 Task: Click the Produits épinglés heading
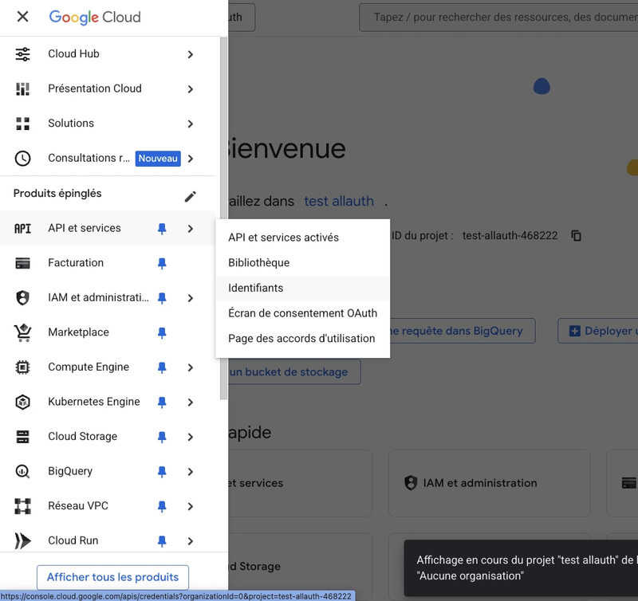point(57,194)
